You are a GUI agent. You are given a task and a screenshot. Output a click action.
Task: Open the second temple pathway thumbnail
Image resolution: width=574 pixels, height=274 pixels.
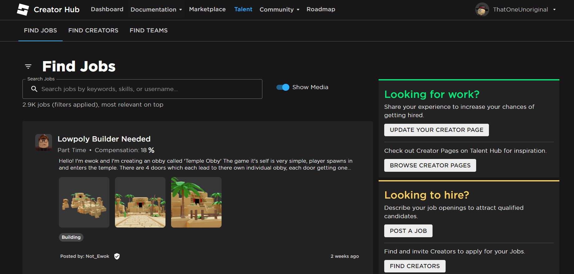(x=140, y=202)
